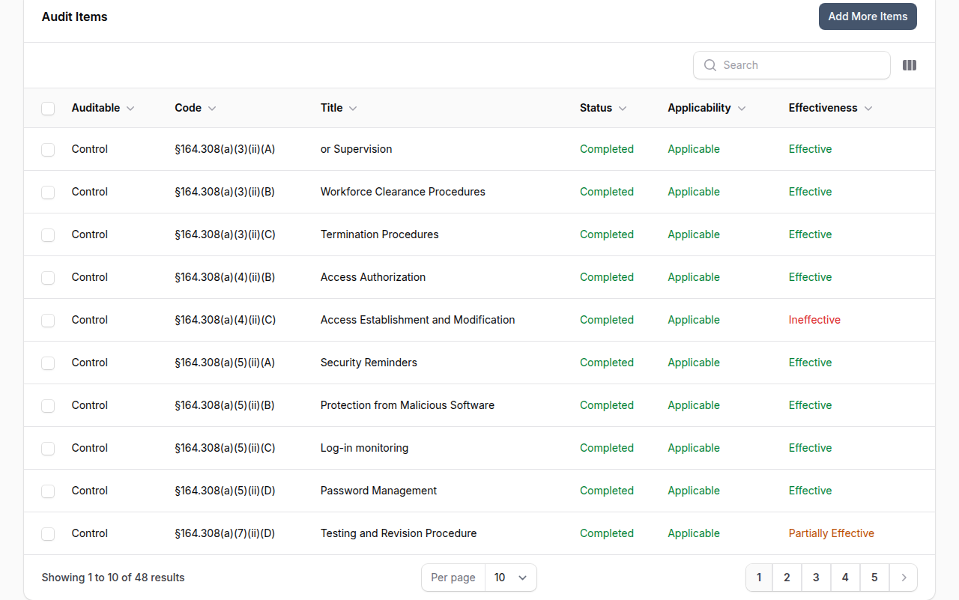Viewport: 959px width, 600px height.
Task: Open the column visibility icon
Action: tap(909, 65)
